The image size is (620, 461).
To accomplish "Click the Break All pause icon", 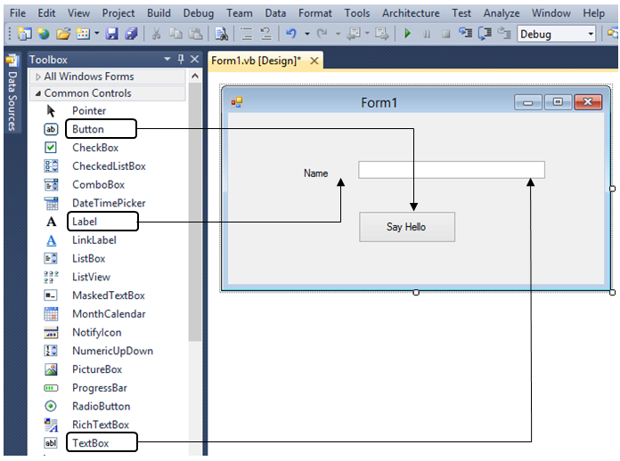I will (x=427, y=34).
